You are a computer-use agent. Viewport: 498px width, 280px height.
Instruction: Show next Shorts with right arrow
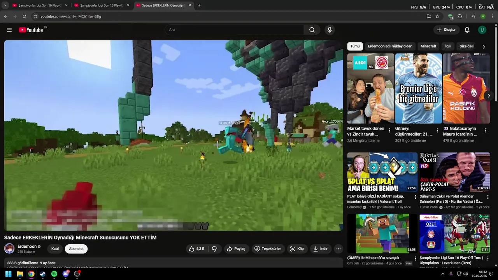point(489,96)
